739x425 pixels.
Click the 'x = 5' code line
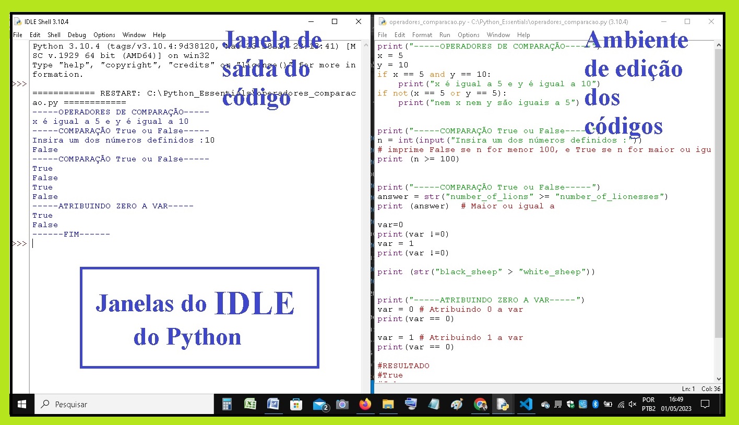[390, 55]
